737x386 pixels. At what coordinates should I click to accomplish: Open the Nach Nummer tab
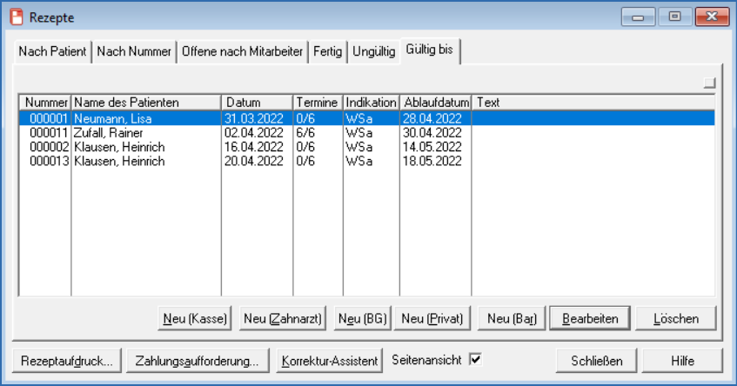(135, 52)
